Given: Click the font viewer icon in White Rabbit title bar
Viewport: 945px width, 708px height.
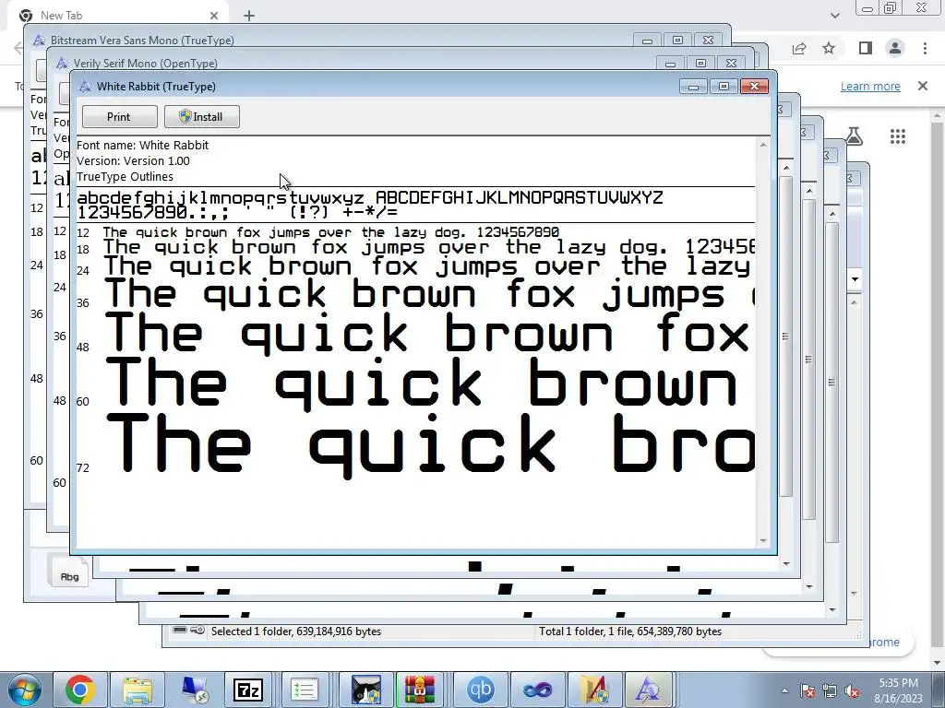Looking at the screenshot, I should point(86,86).
